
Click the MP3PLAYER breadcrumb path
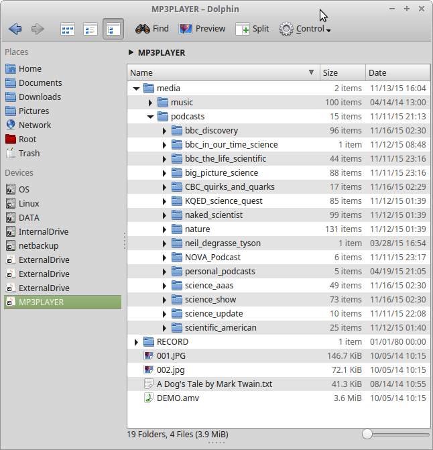point(161,52)
